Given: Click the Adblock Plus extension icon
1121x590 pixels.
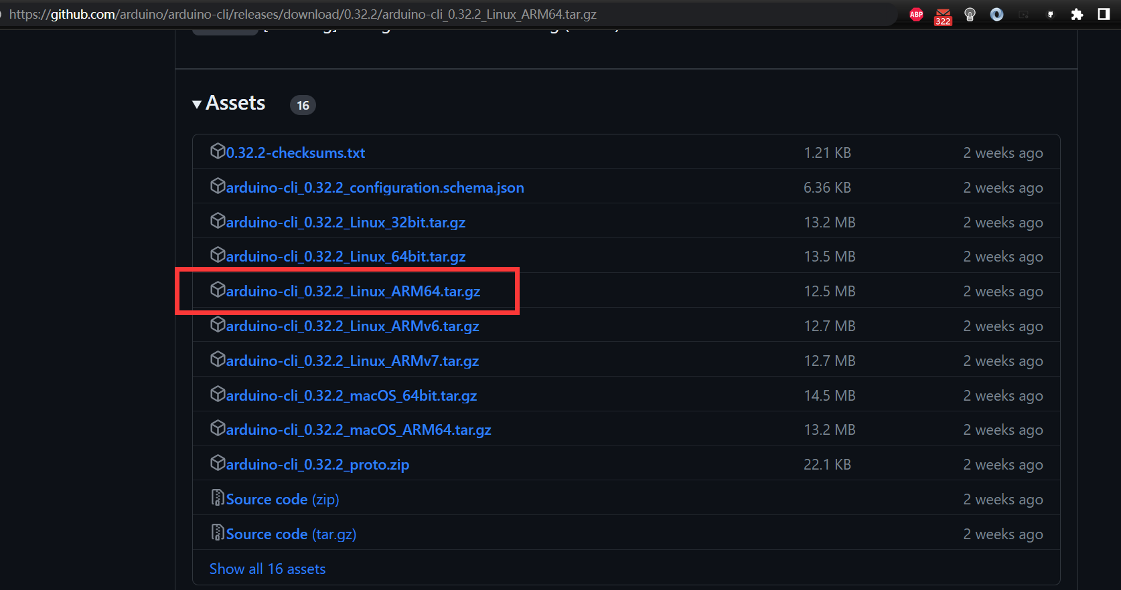Looking at the screenshot, I should pyautogui.click(x=916, y=14).
